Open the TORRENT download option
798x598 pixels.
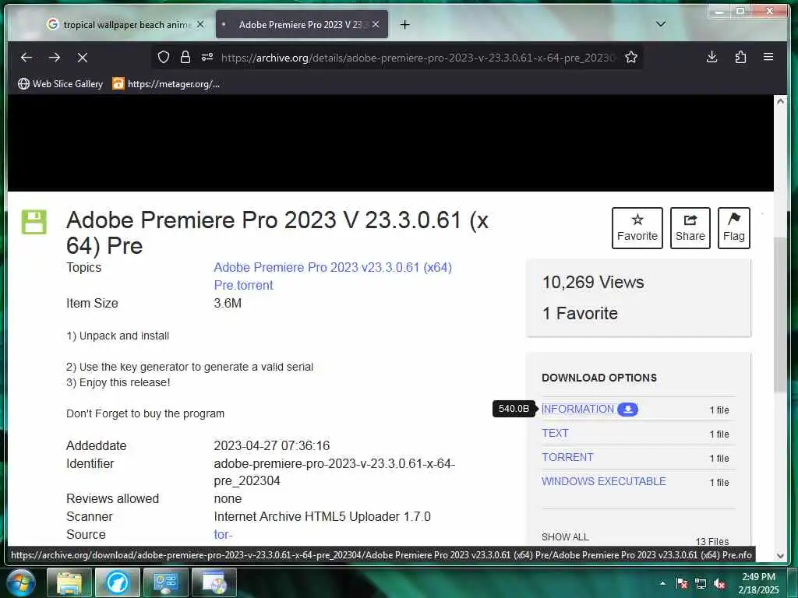point(567,457)
